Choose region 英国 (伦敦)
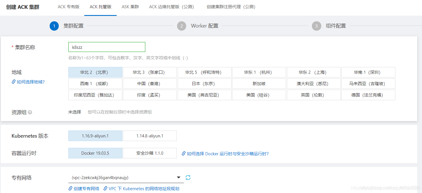 pos(314,95)
